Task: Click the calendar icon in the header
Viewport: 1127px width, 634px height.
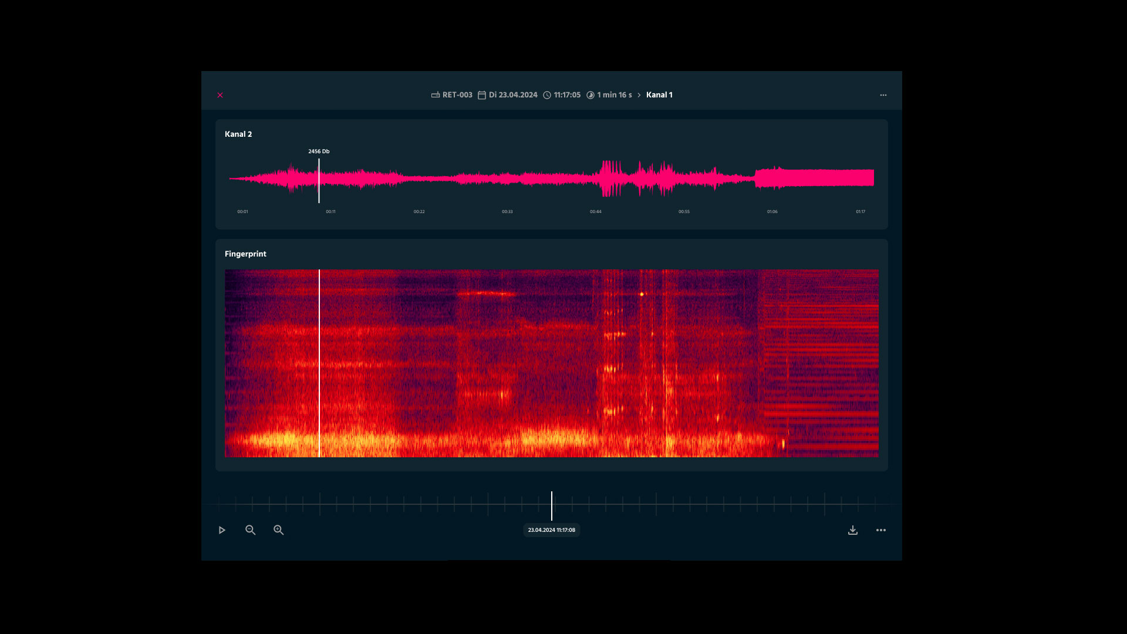Action: tap(482, 95)
